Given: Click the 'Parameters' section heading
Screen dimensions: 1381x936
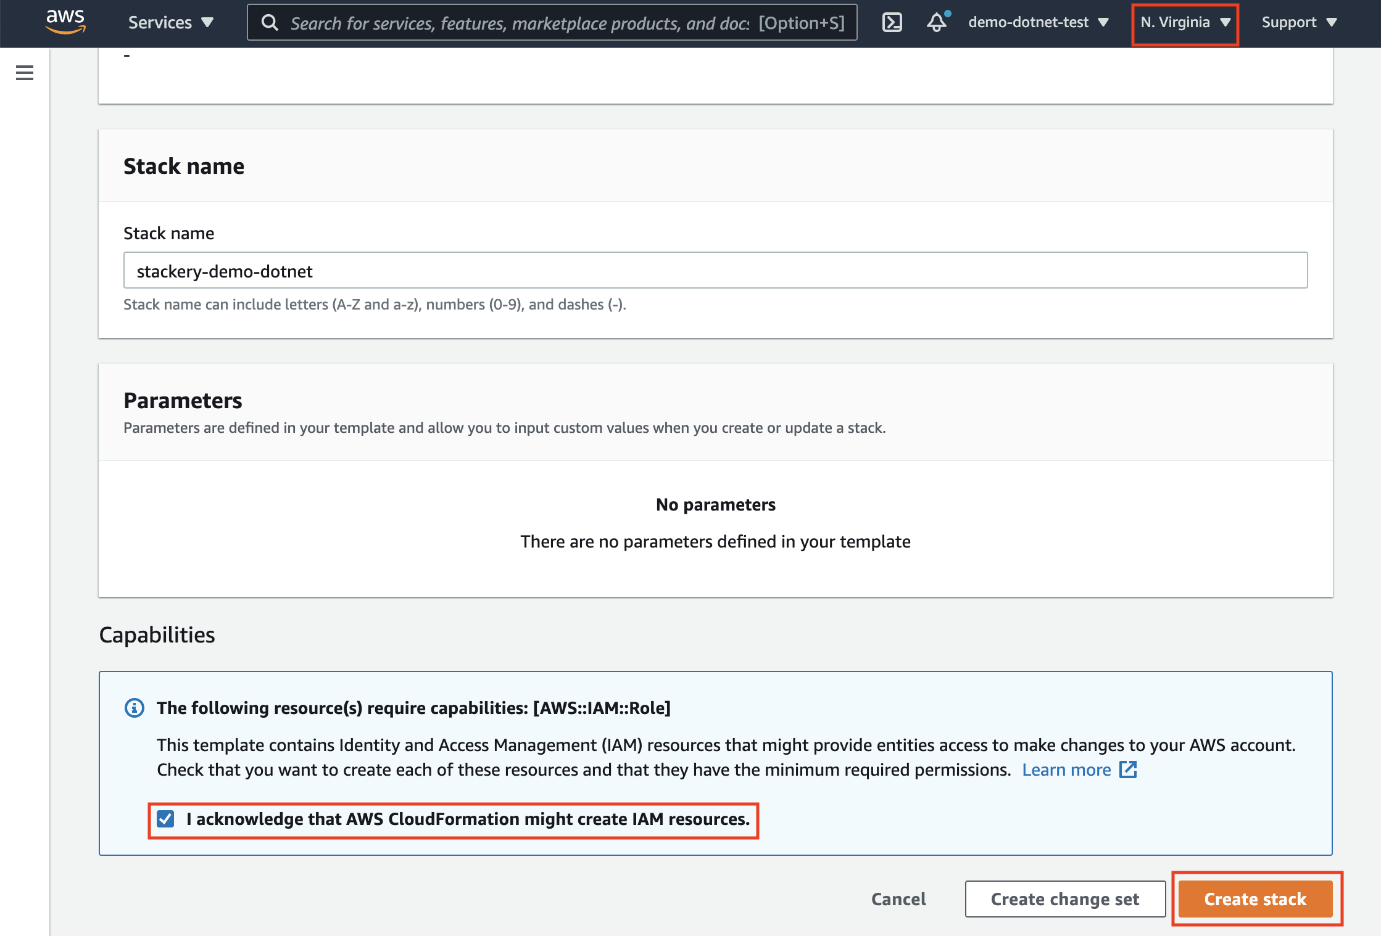Looking at the screenshot, I should tap(183, 400).
